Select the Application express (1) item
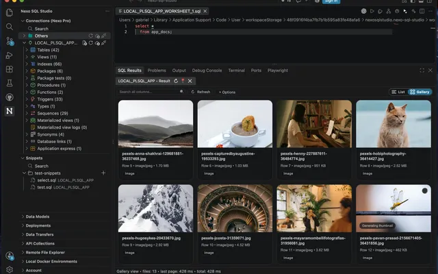438x274 pixels. (x=60, y=149)
